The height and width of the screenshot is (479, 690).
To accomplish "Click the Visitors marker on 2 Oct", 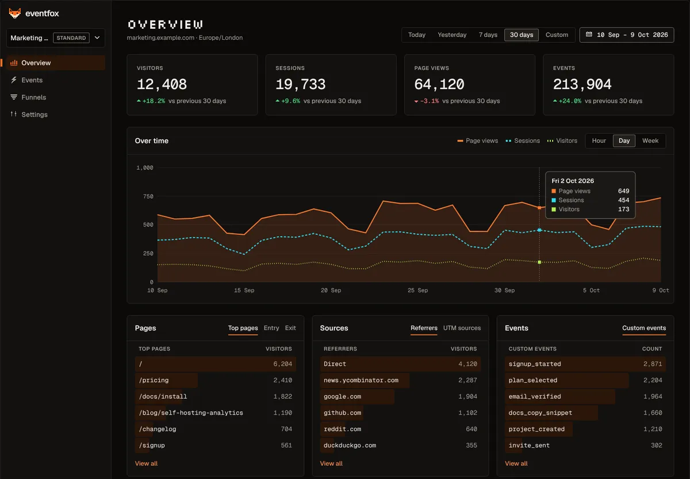I will point(539,262).
